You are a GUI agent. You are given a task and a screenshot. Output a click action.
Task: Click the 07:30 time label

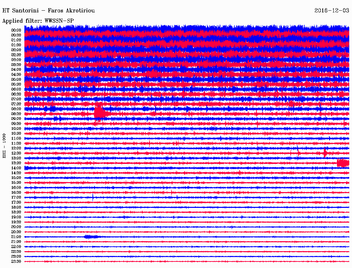click(x=16, y=104)
